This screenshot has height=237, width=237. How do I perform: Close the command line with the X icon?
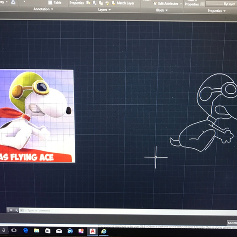(x=11, y=210)
